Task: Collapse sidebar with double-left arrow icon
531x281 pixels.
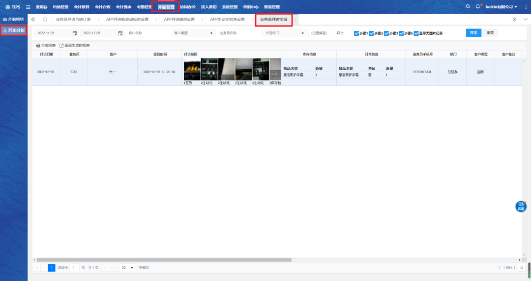Action: 33,20
